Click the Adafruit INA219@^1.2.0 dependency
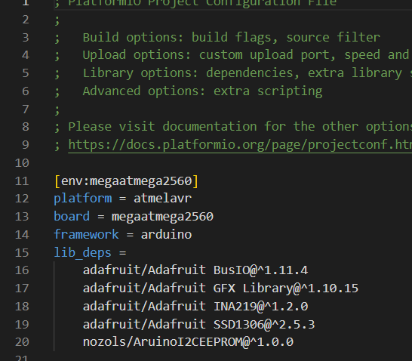This screenshot has width=412, height=361. tap(195, 307)
